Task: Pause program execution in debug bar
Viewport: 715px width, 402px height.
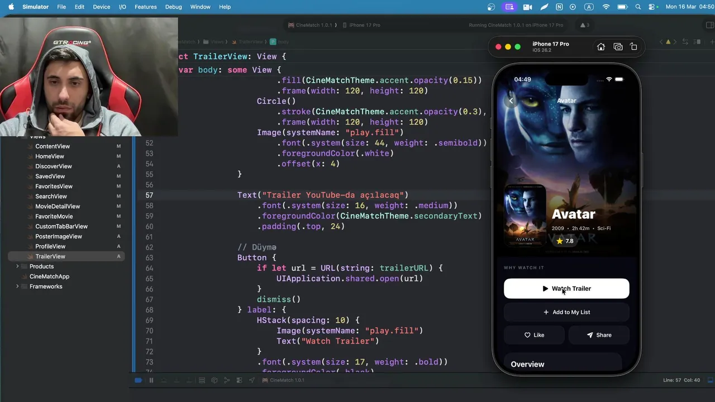Action: pos(151,380)
